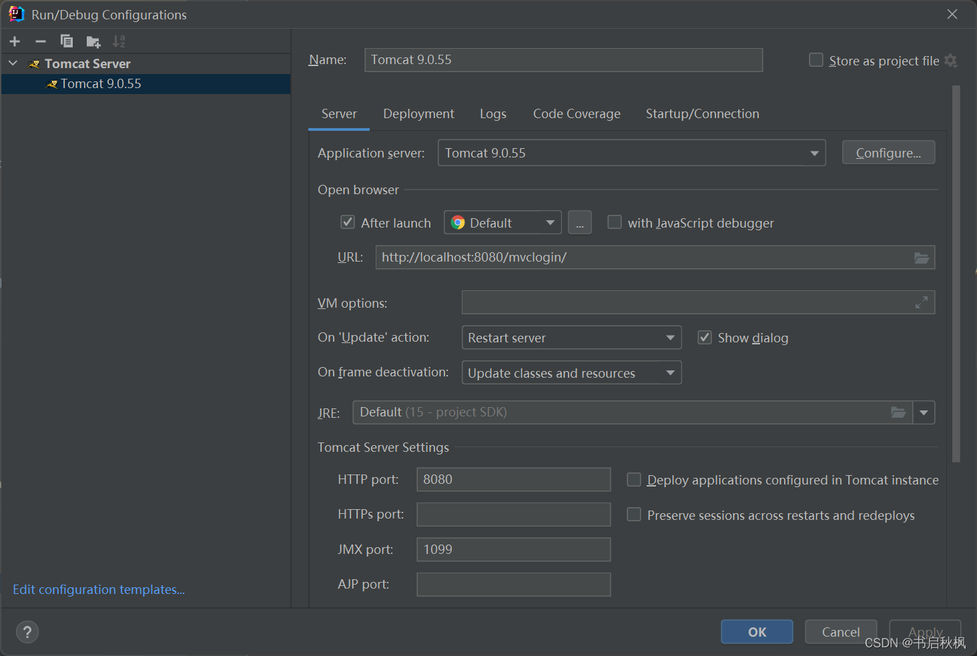Image resolution: width=977 pixels, height=656 pixels.
Task: Open the Store as project file settings gear
Action: (x=951, y=61)
